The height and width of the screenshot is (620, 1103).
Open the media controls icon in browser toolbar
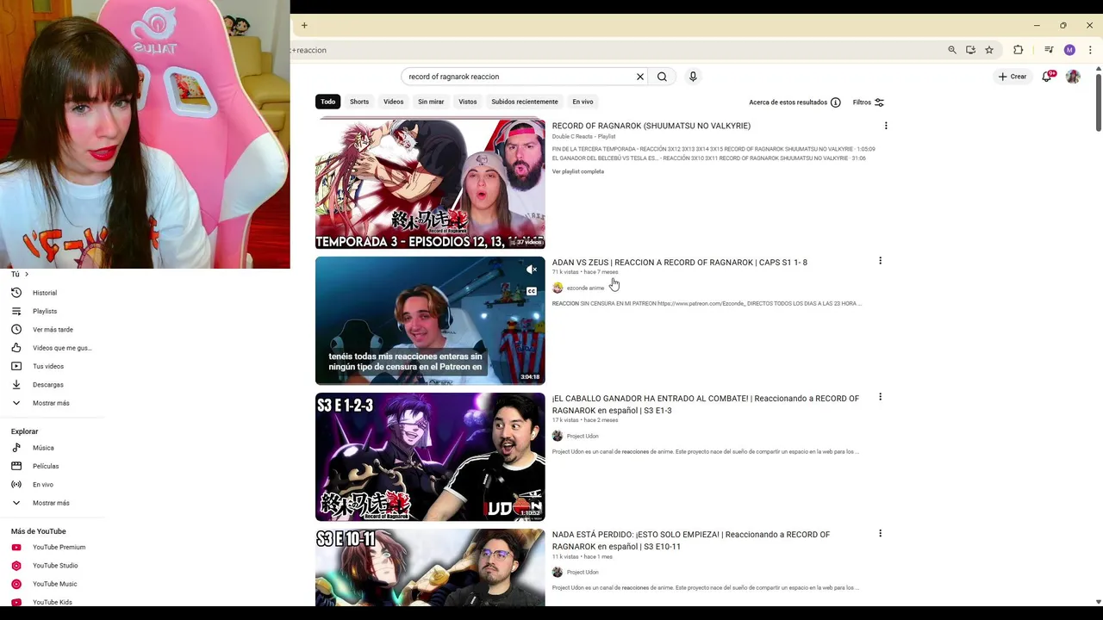point(1049,50)
